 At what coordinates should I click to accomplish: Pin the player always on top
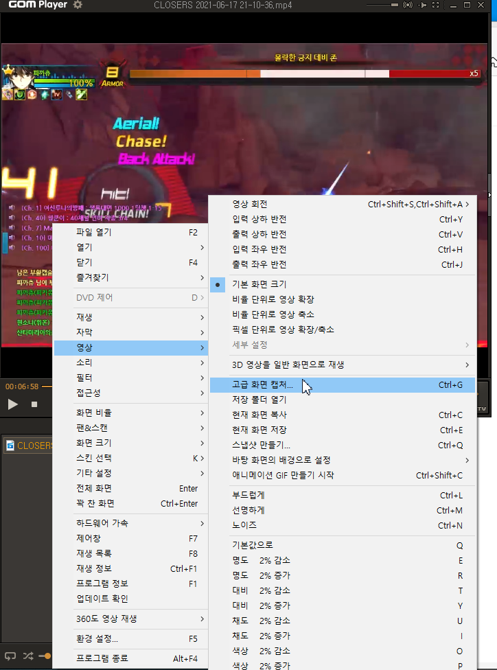click(422, 5)
